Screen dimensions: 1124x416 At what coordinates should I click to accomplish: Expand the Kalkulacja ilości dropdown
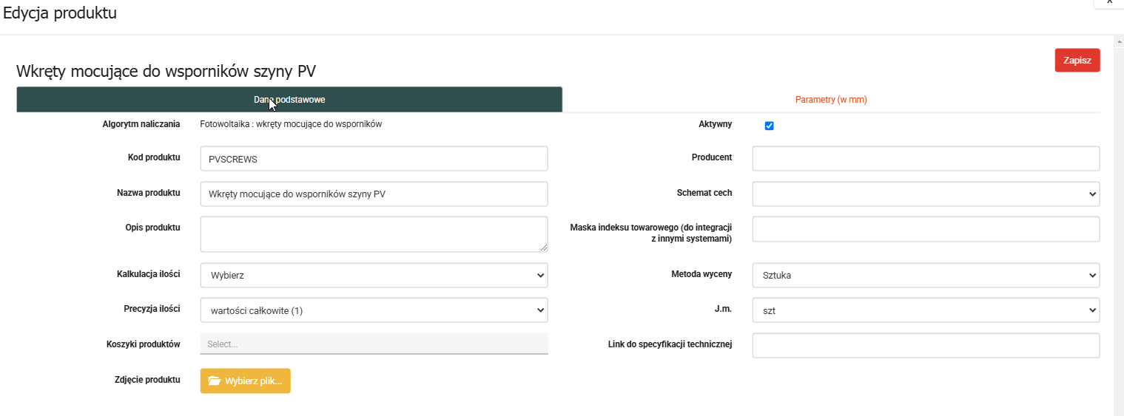pyautogui.click(x=374, y=276)
